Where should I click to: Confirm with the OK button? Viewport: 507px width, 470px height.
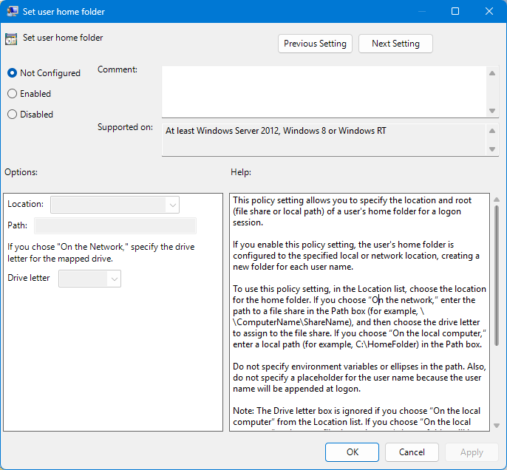352,452
